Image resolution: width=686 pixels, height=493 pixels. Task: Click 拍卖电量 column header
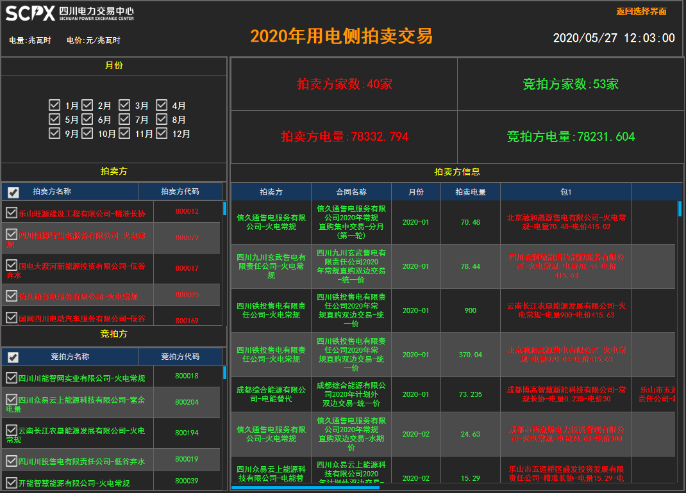[x=471, y=192]
